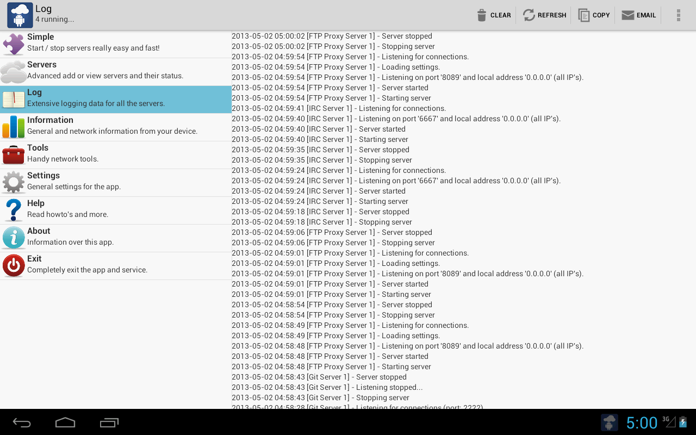This screenshot has height=435, width=696.
Task: Open the red Tools toolbox icon
Action: click(x=14, y=155)
